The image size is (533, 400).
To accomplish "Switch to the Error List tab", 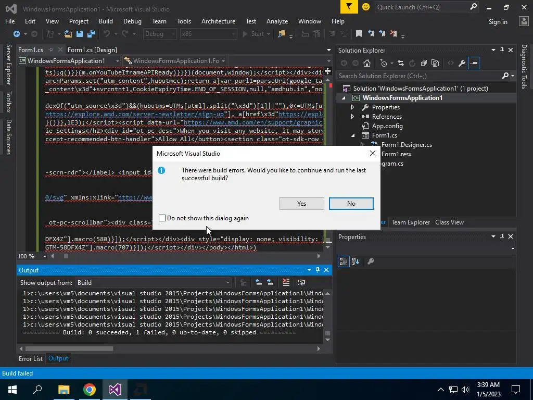I will click(31, 358).
